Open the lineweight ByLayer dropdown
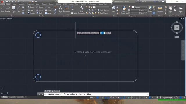The width and height of the screenshot is (186, 104). 139,10
